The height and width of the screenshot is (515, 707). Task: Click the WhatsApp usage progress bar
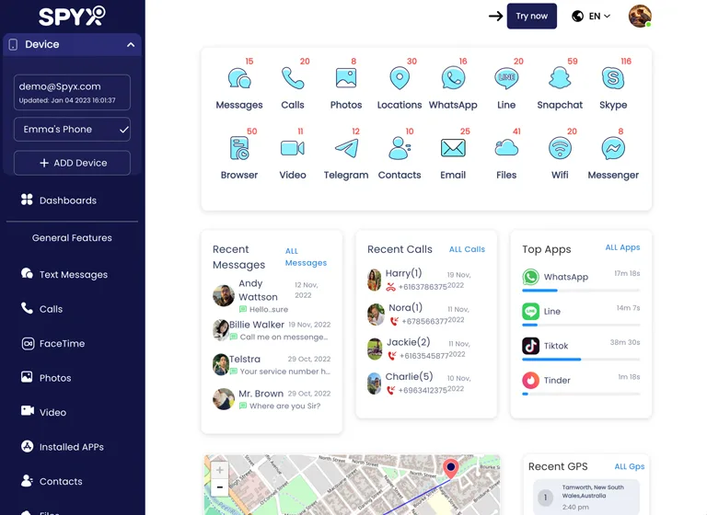click(581, 291)
